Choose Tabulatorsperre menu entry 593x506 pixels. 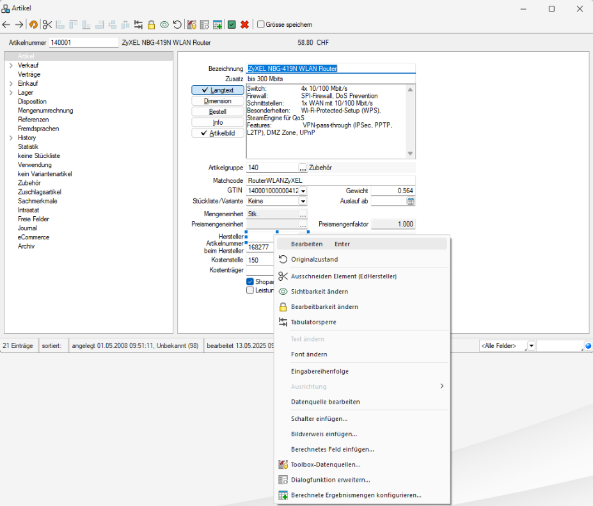(362, 322)
